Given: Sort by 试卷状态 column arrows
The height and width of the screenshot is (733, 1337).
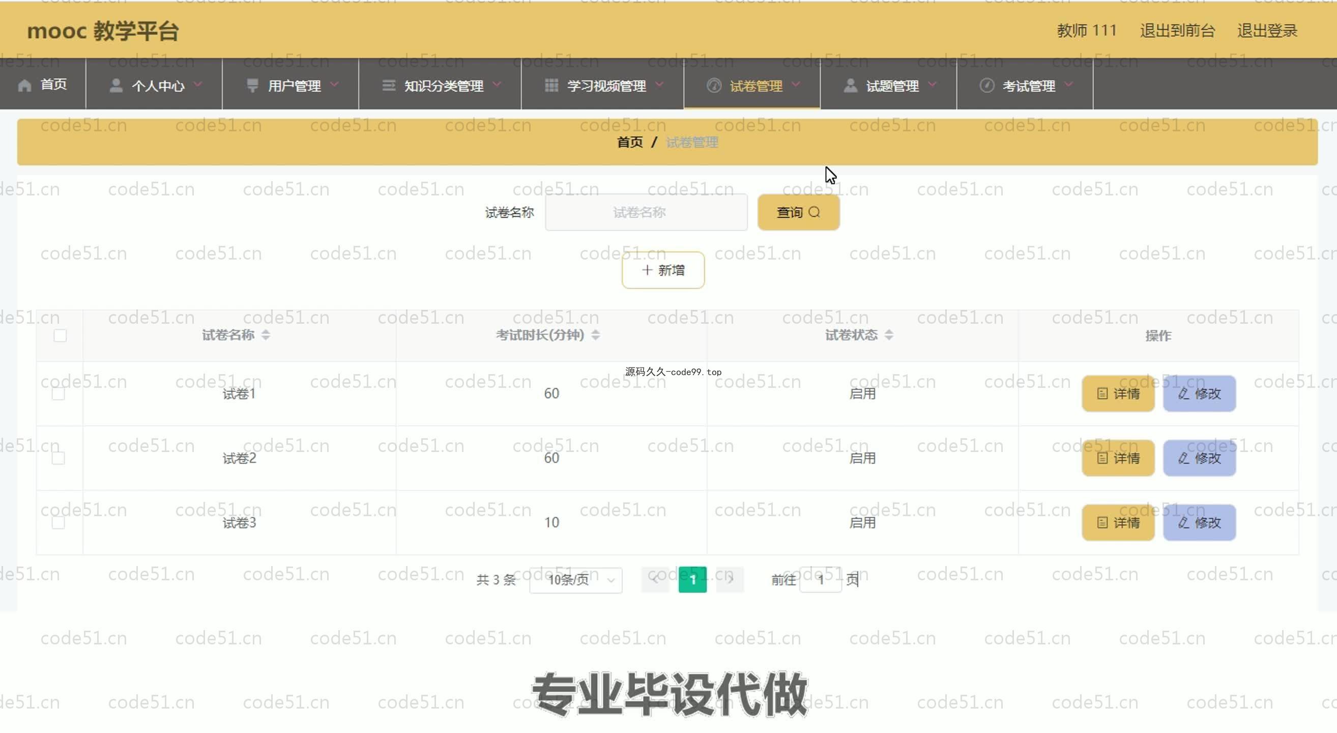Looking at the screenshot, I should pyautogui.click(x=889, y=335).
